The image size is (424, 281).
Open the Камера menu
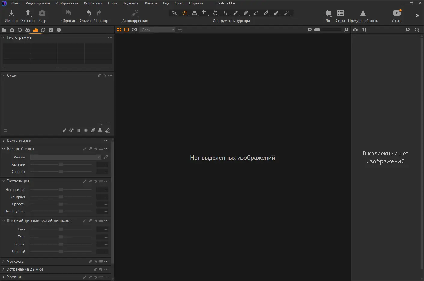point(151,3)
